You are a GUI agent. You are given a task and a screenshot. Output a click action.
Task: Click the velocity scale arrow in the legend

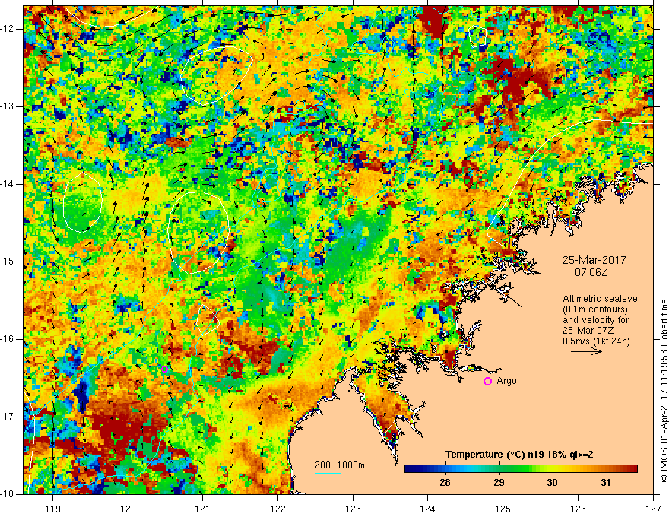[587, 351]
